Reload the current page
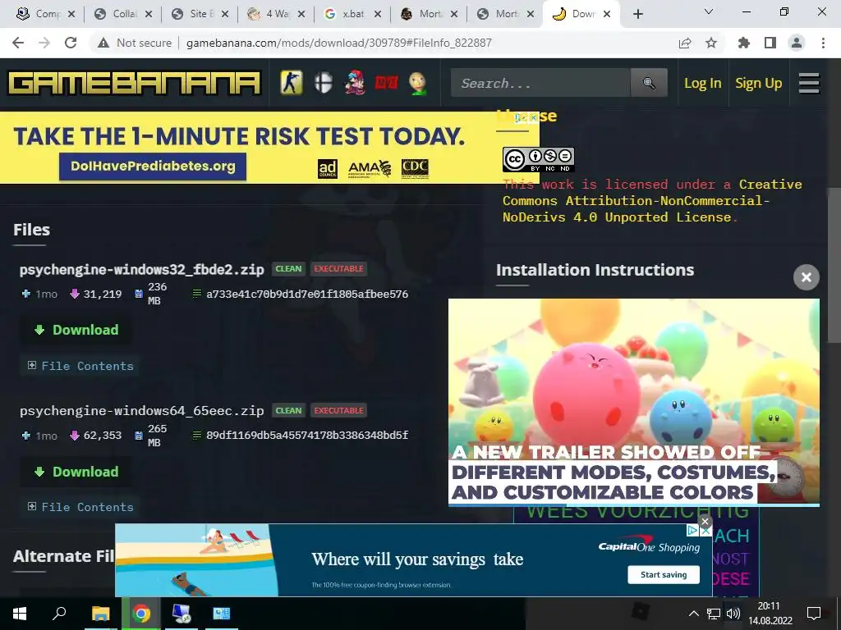 [x=71, y=43]
